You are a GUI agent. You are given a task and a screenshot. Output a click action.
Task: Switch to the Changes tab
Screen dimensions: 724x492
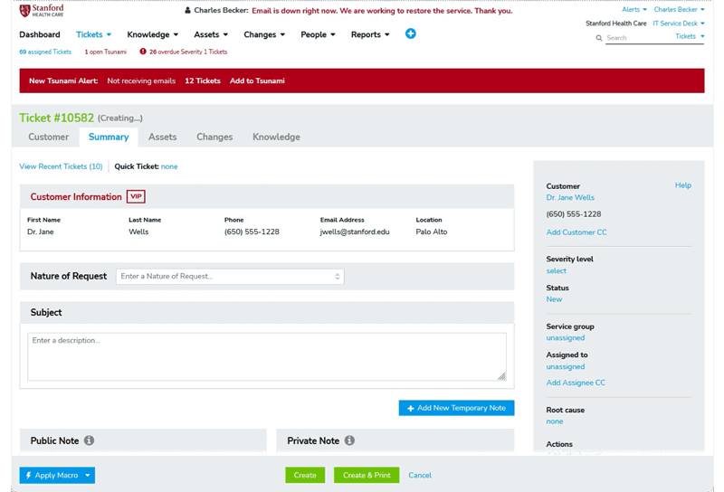[x=214, y=137]
